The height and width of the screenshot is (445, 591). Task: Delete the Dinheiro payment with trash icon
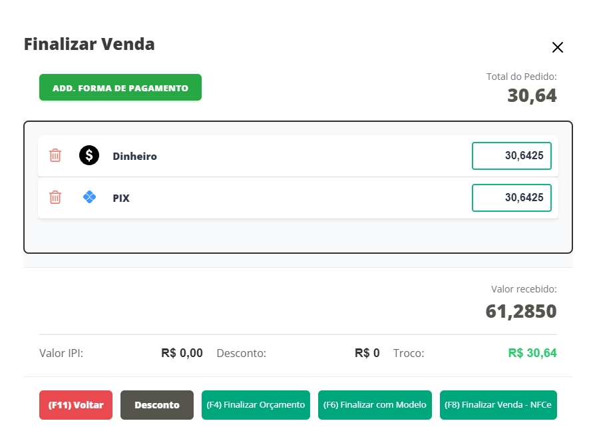[55, 156]
